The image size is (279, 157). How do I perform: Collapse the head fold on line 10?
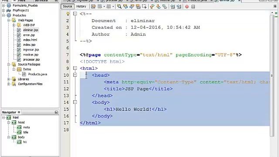(x=75, y=75)
